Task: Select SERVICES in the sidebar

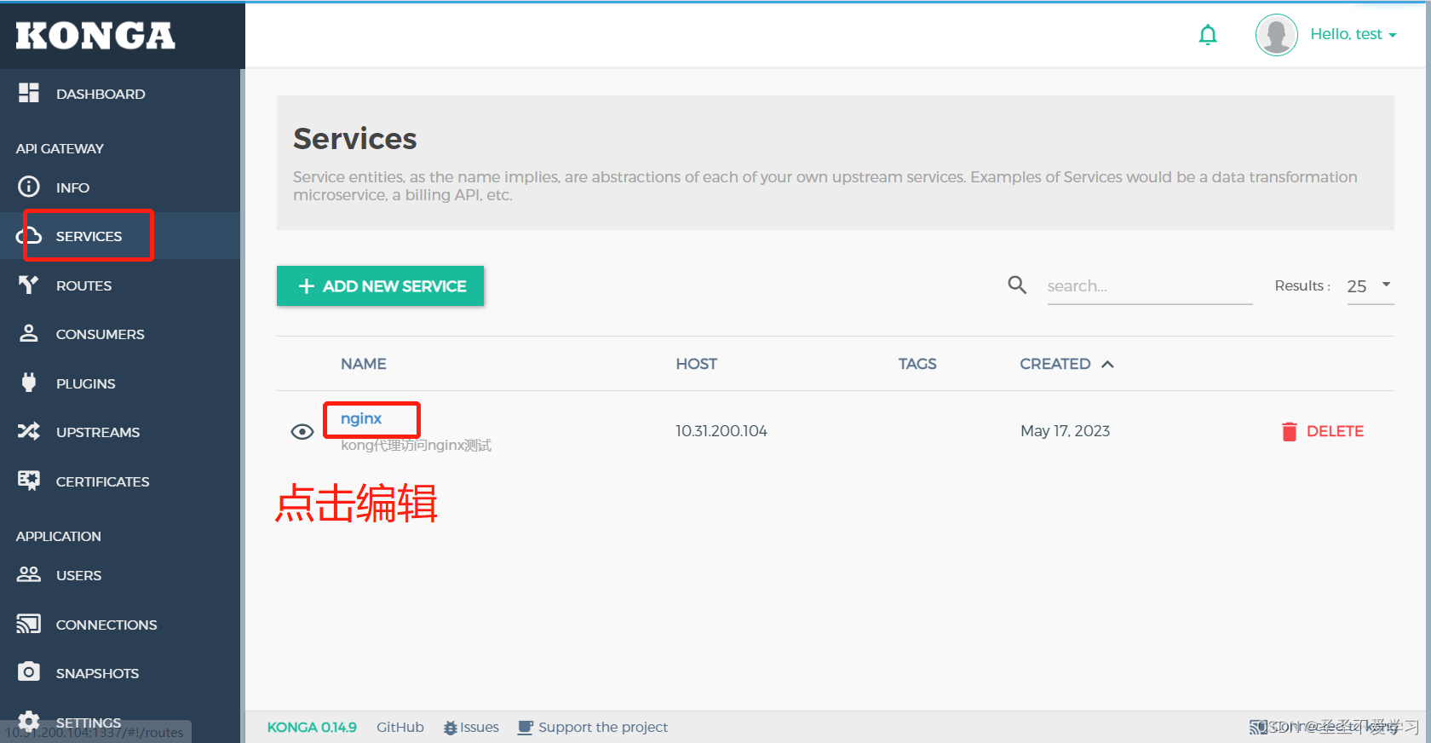Action: point(89,236)
